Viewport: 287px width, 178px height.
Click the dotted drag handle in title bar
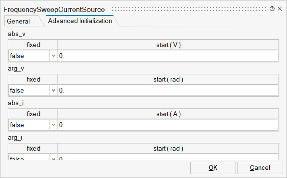189,9
